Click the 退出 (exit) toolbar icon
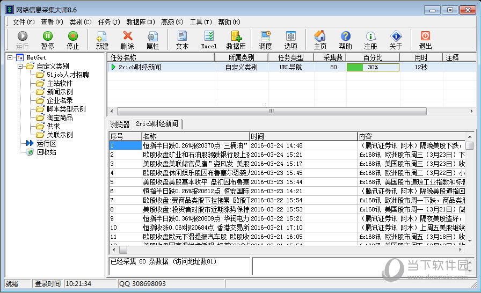The width and height of the screenshot is (481, 293). point(425,39)
